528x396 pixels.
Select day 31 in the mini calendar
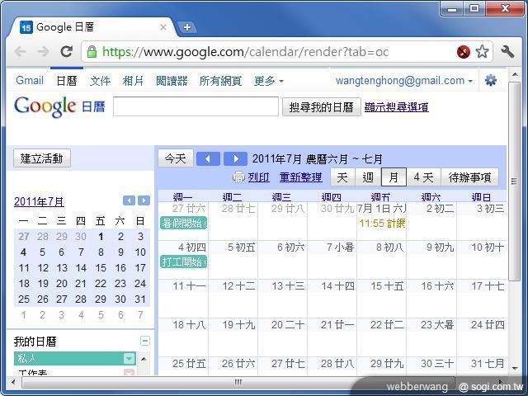[139, 299]
